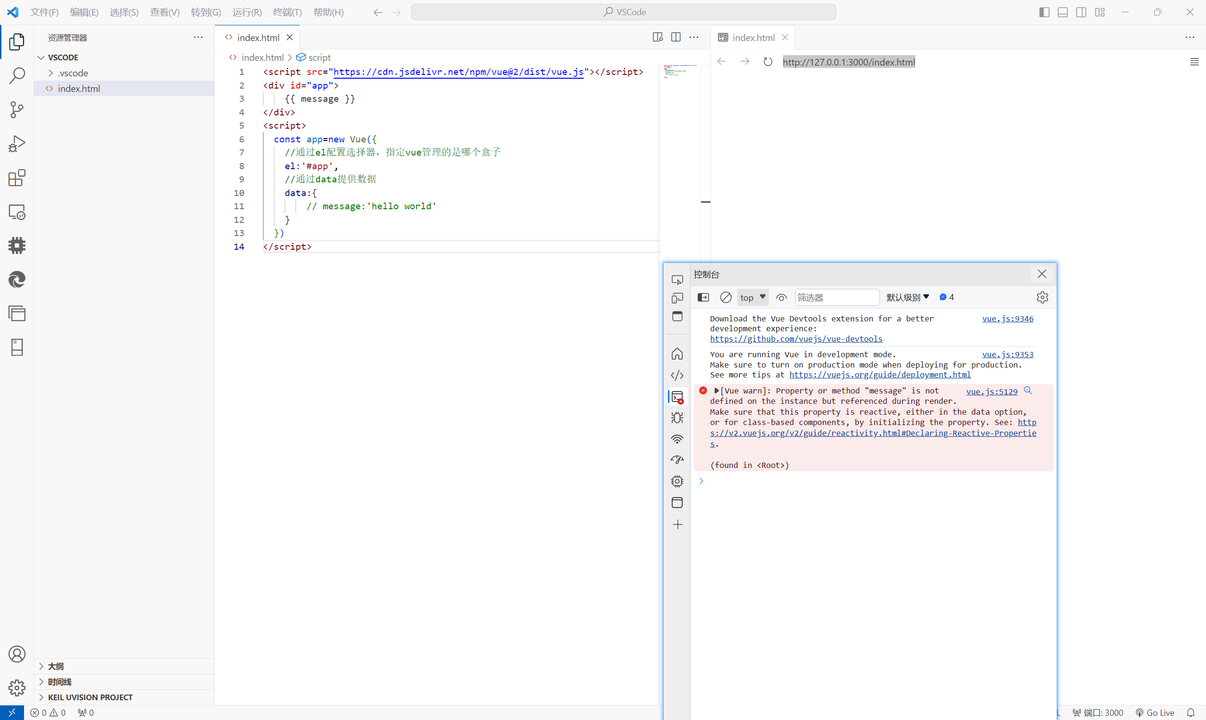
Task: Open the 'top' frame context dropdown
Action: click(x=752, y=297)
